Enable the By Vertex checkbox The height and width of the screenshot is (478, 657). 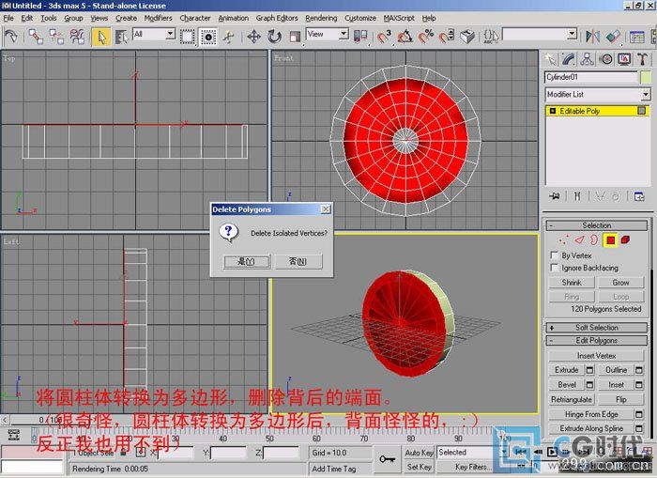pos(554,254)
